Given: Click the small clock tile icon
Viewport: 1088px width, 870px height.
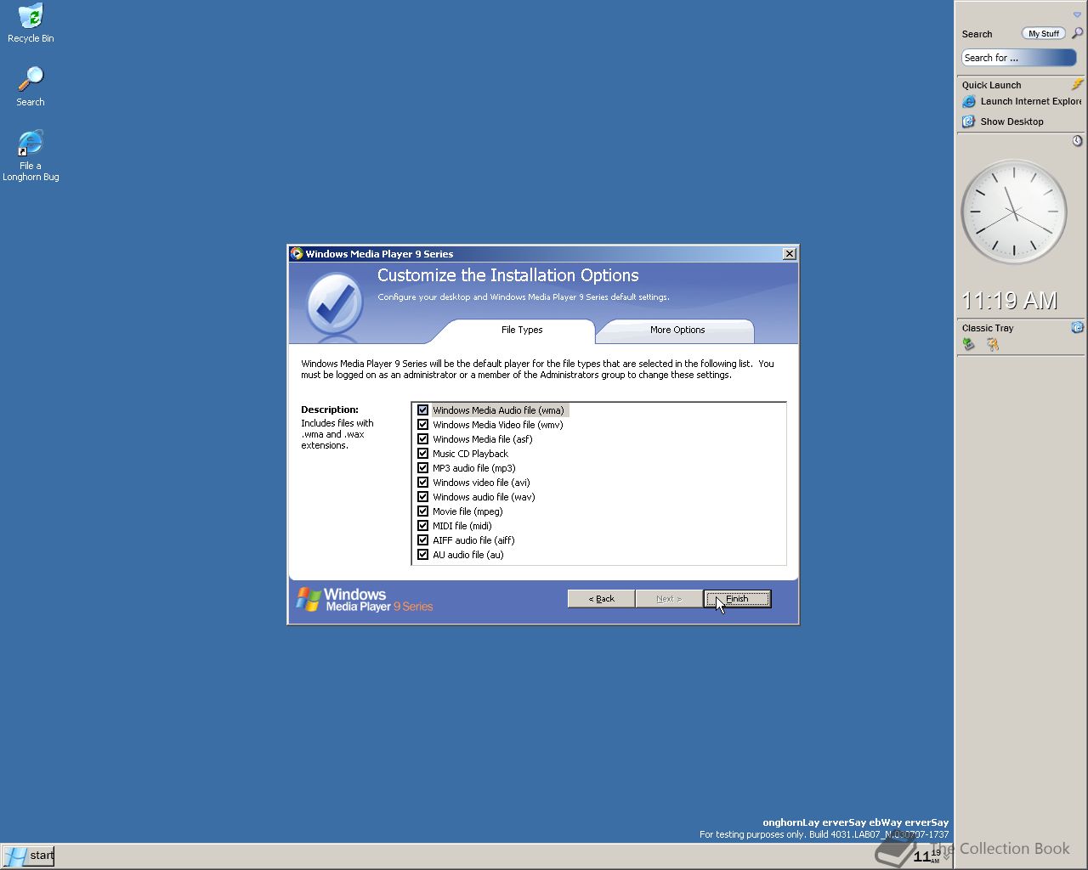Looking at the screenshot, I should (x=1077, y=140).
